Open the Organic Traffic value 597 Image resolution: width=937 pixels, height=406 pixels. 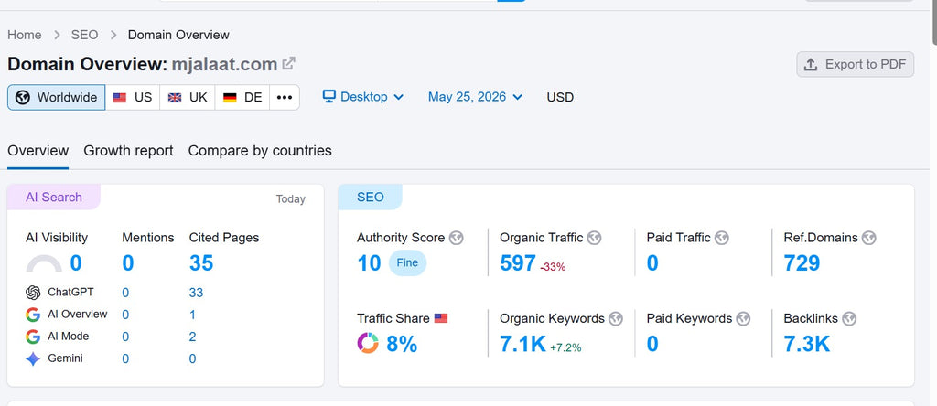(518, 263)
